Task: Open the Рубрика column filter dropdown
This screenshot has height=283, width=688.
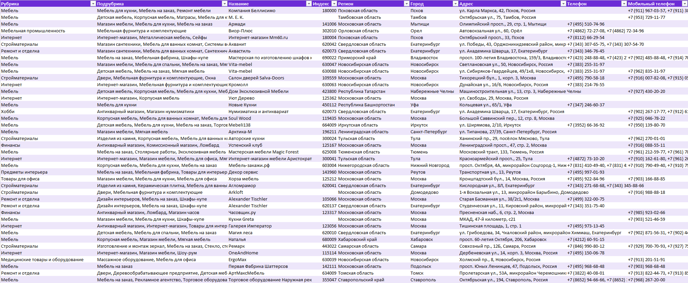Action: coord(93,4)
